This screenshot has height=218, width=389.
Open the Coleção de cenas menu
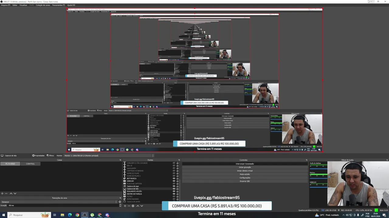coord(43,5)
